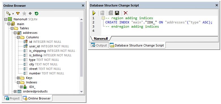
Task: Save the change script using floppy icon
Action: click(117, 13)
